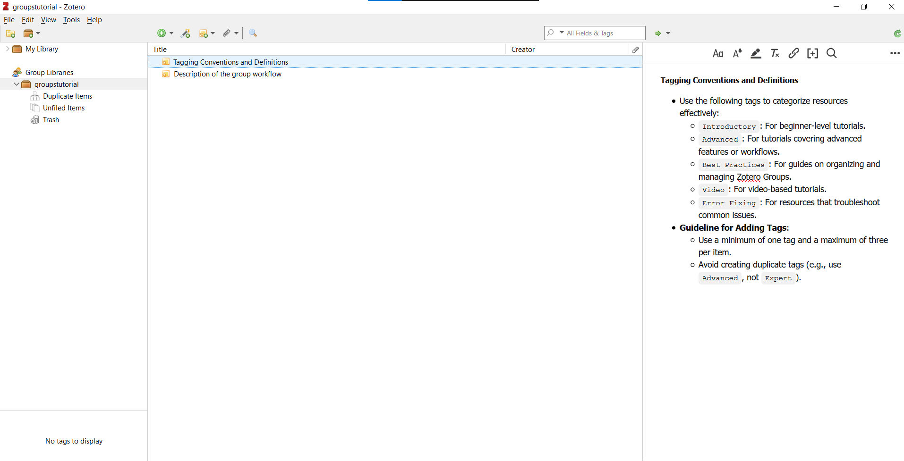This screenshot has width=904, height=461.
Task: Open the New Library dropdown arrow
Action: [x=38, y=34]
